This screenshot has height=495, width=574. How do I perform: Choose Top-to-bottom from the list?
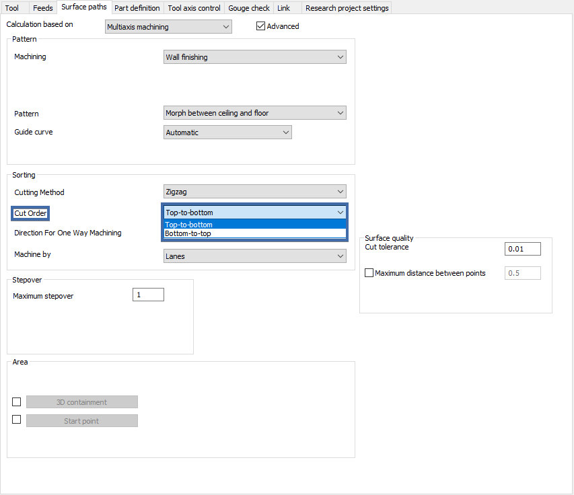point(255,224)
